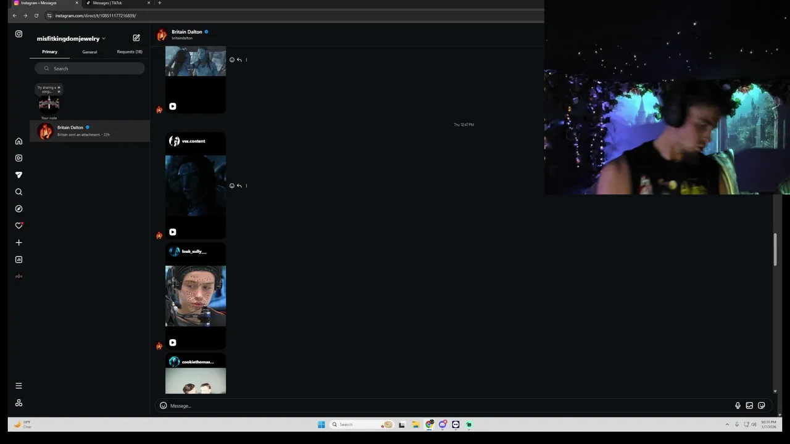Open Notifications heart icon
Screen dimensions: 790x444
click(x=19, y=226)
